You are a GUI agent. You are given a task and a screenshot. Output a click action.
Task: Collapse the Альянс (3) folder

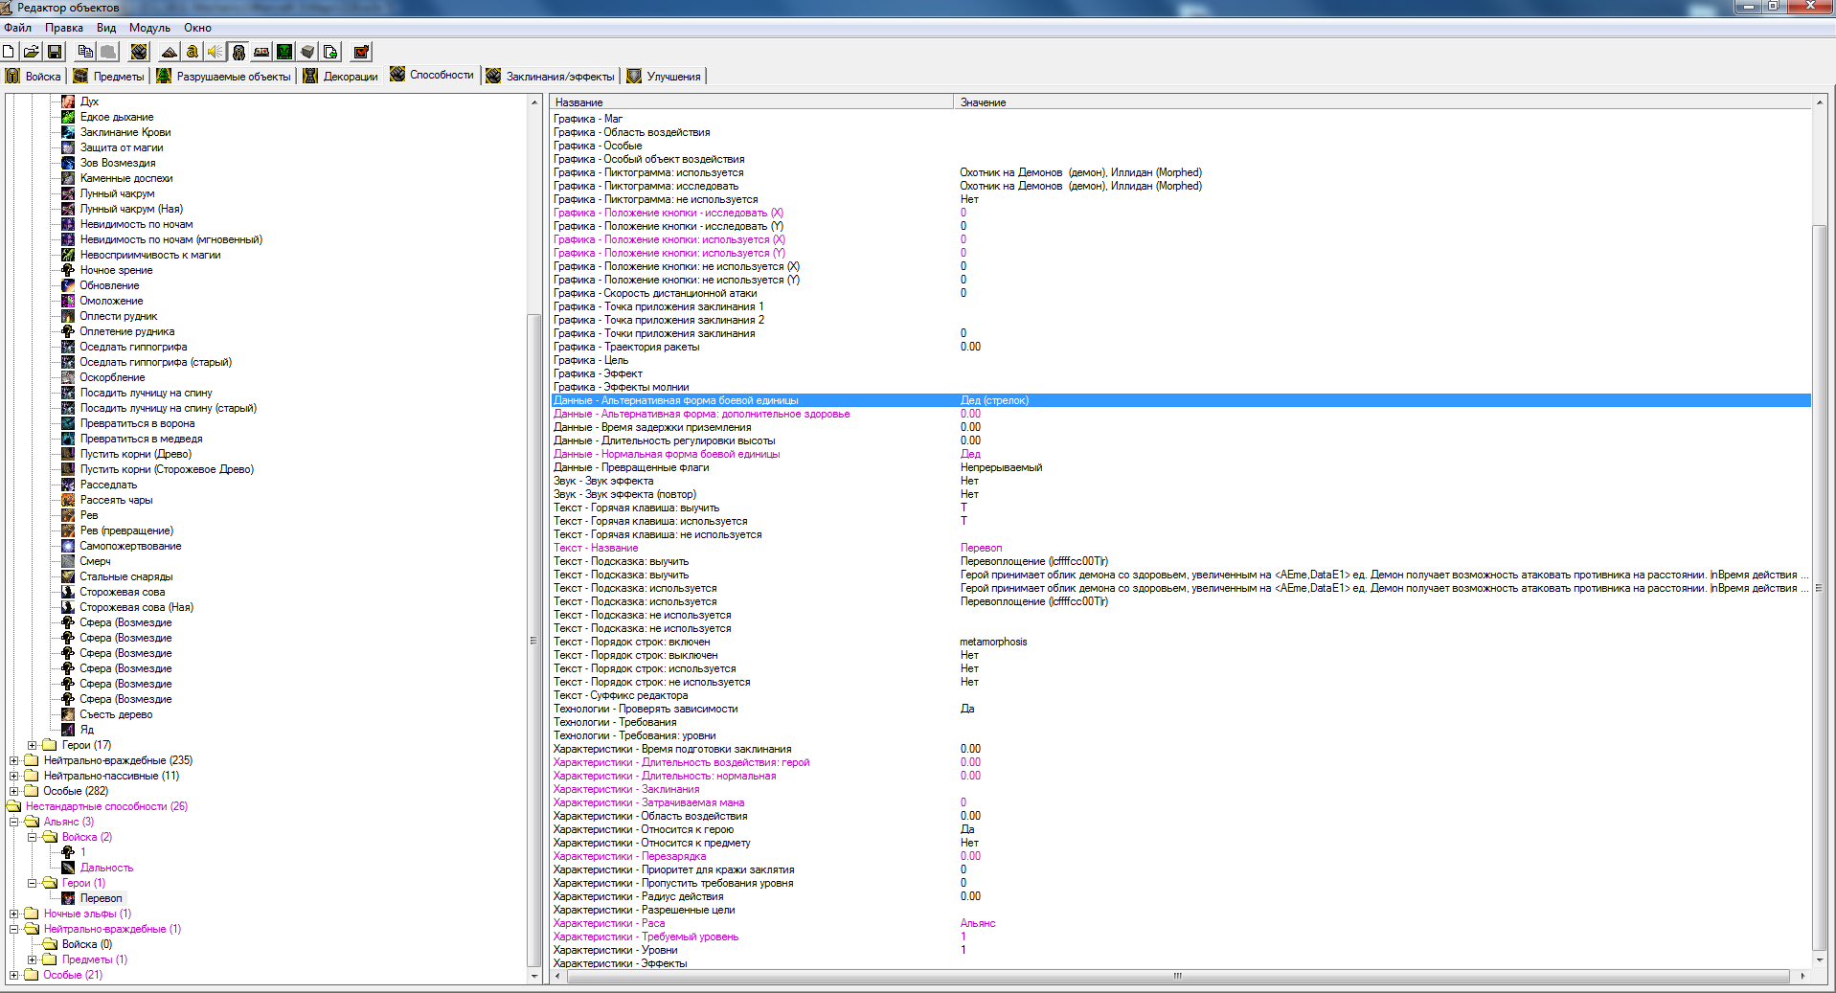[x=14, y=822]
